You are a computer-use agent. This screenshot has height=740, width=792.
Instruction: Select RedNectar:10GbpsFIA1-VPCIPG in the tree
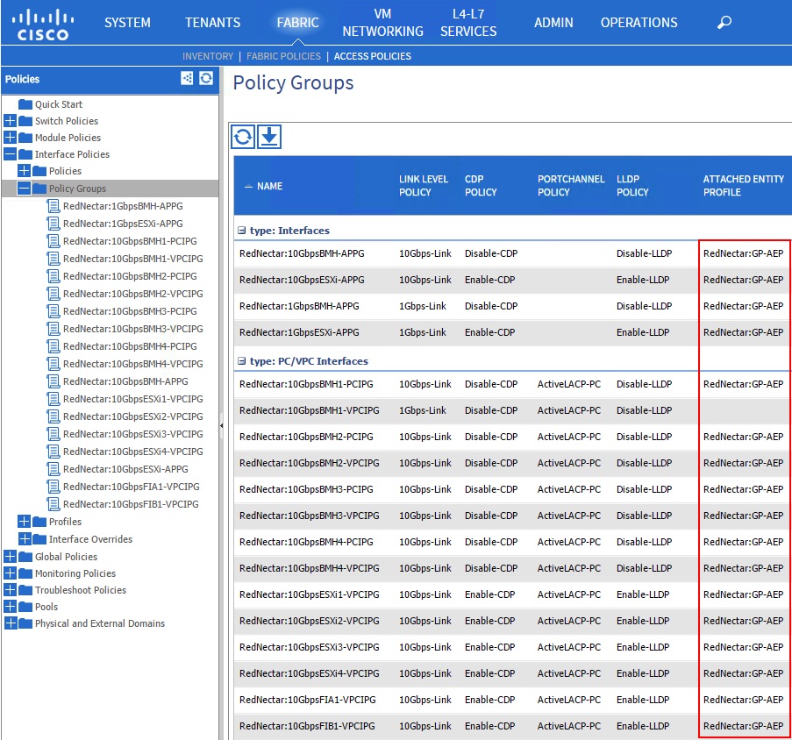tap(131, 487)
